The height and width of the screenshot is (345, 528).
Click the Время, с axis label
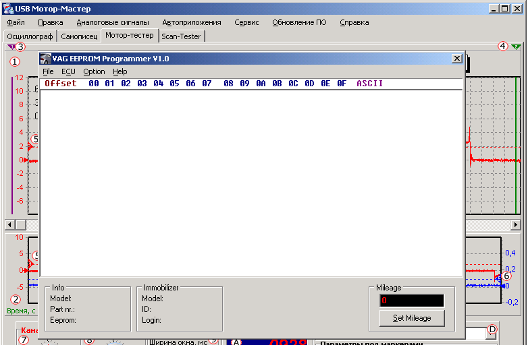[x=21, y=311]
